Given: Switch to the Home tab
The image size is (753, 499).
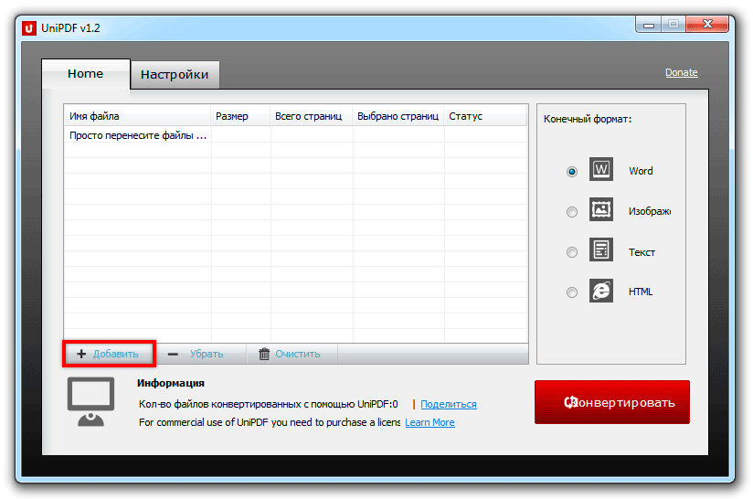Looking at the screenshot, I should coord(86,74).
